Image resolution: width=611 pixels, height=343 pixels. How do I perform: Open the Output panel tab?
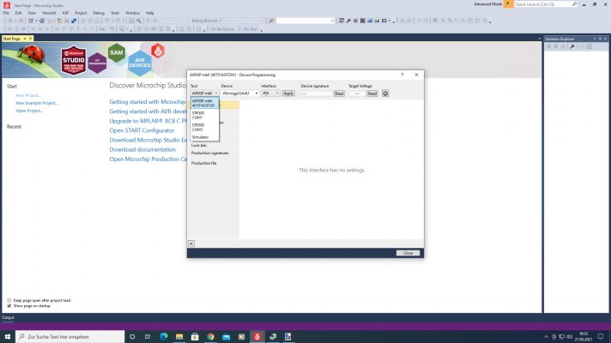pos(8,317)
